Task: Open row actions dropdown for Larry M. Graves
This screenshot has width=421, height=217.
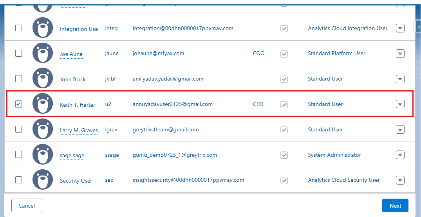Action: [x=400, y=129]
